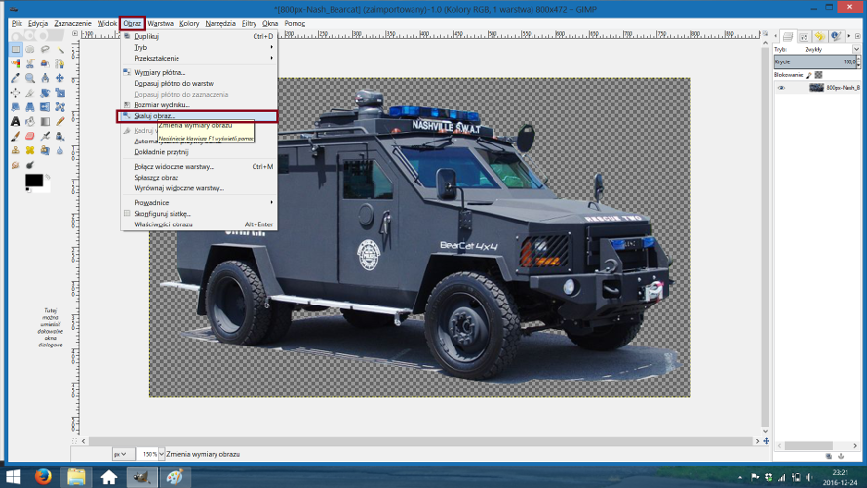Toggle lock alpha channel checkerboard icon

[818, 75]
